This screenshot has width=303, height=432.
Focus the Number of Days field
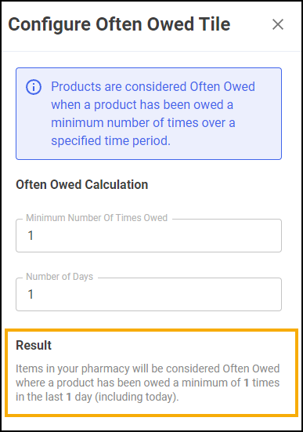pos(149,294)
